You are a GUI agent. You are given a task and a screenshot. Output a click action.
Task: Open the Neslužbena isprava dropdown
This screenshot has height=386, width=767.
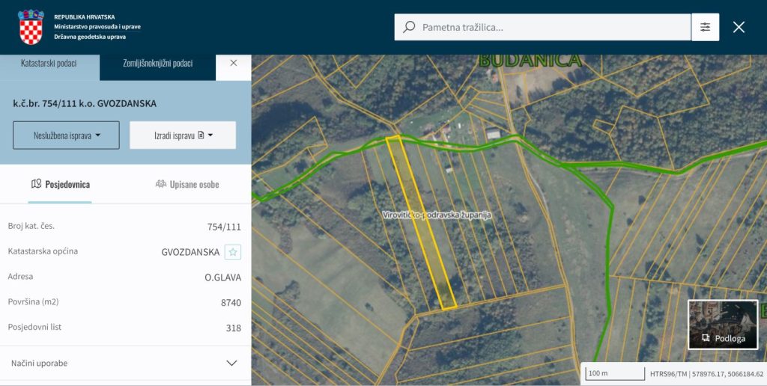(66, 135)
